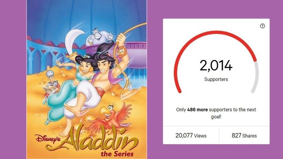
Task: Click the turbaned thief holding treasure
Action: click(51, 84)
